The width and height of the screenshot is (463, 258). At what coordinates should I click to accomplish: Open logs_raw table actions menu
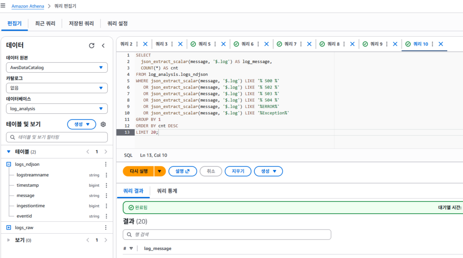(x=106, y=228)
